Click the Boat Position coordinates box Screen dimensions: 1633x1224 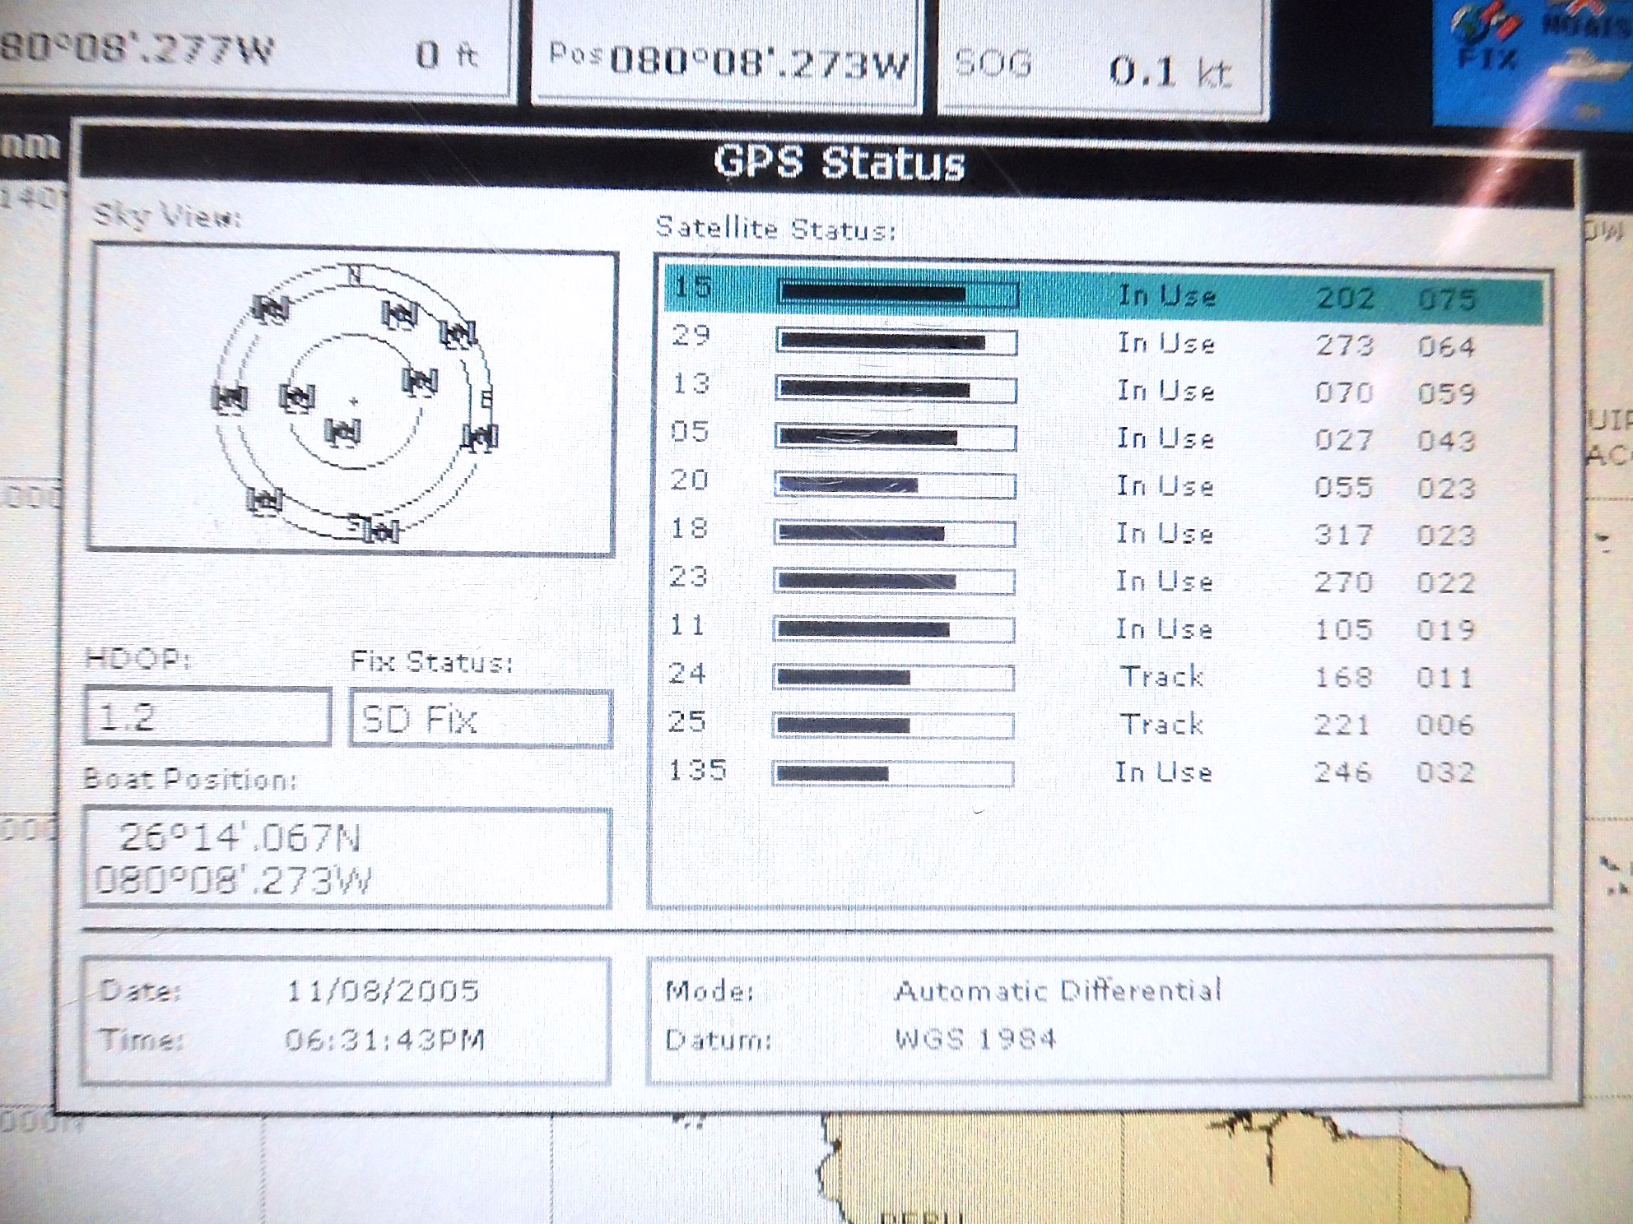point(348,858)
